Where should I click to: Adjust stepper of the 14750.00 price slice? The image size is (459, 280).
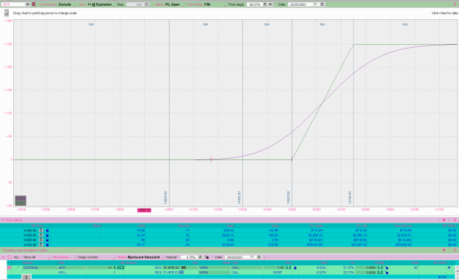point(41,245)
